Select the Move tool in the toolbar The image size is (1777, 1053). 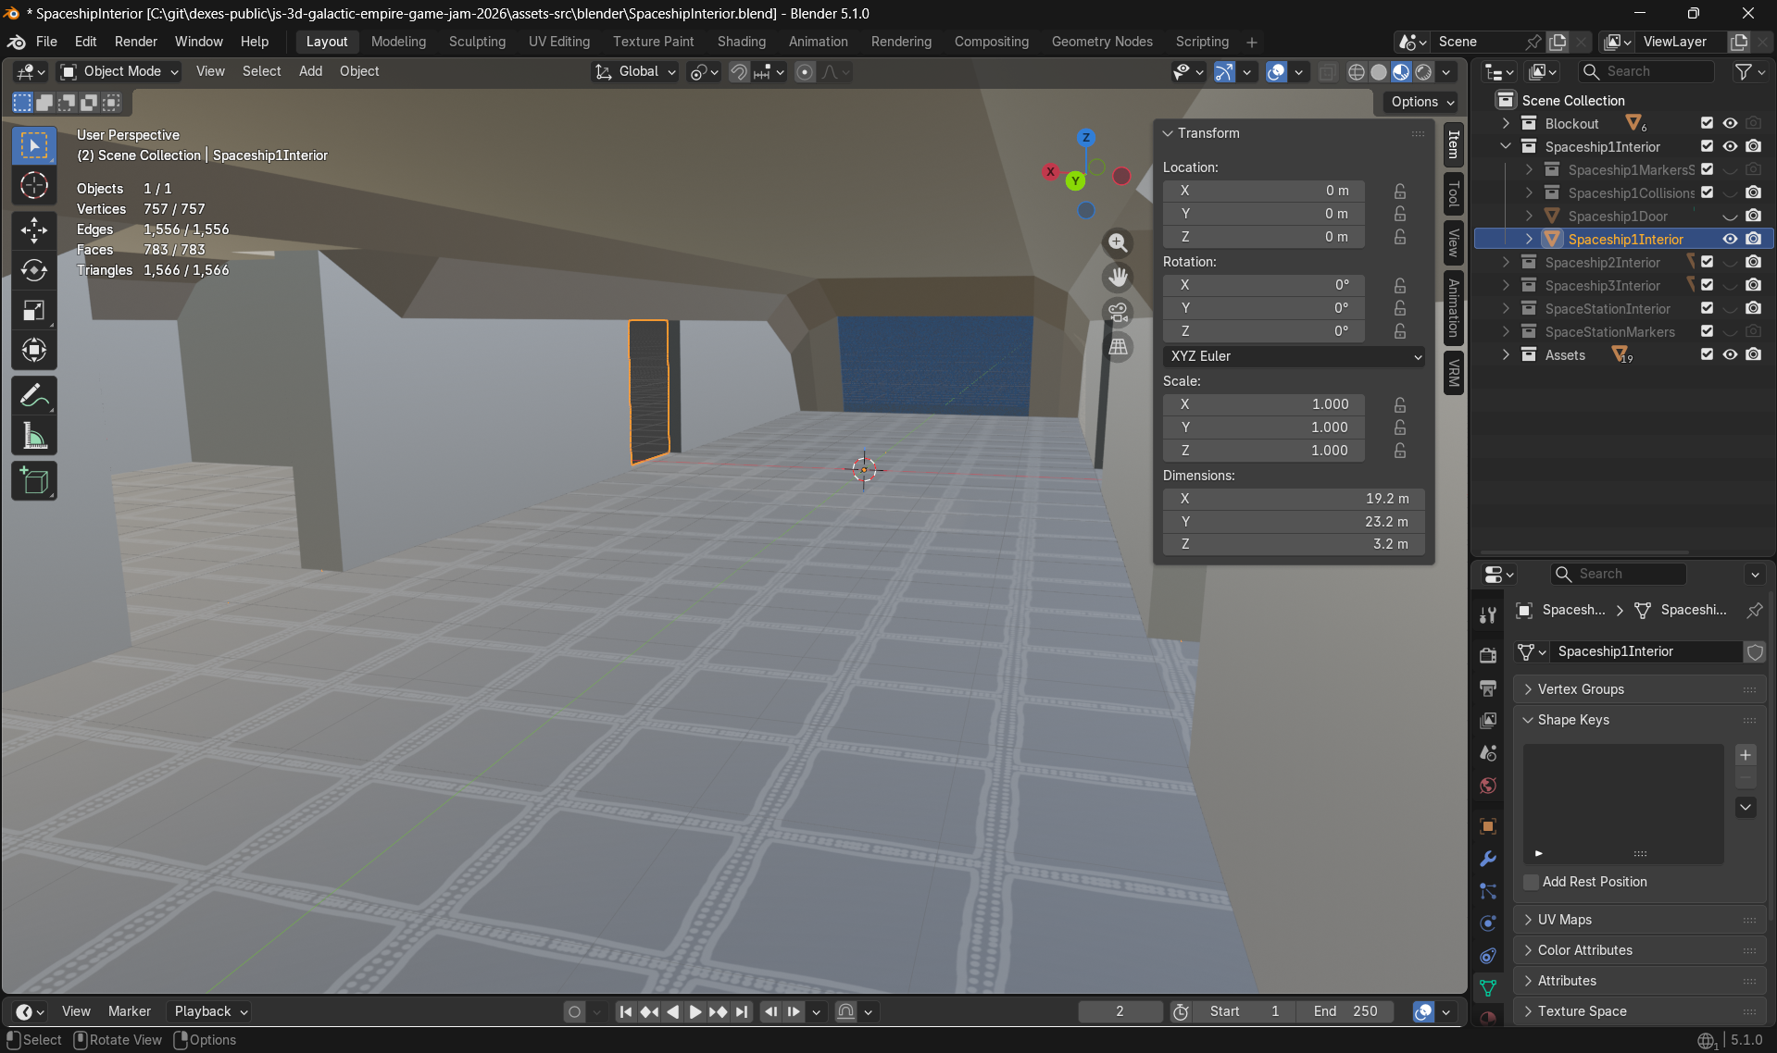[x=34, y=231]
